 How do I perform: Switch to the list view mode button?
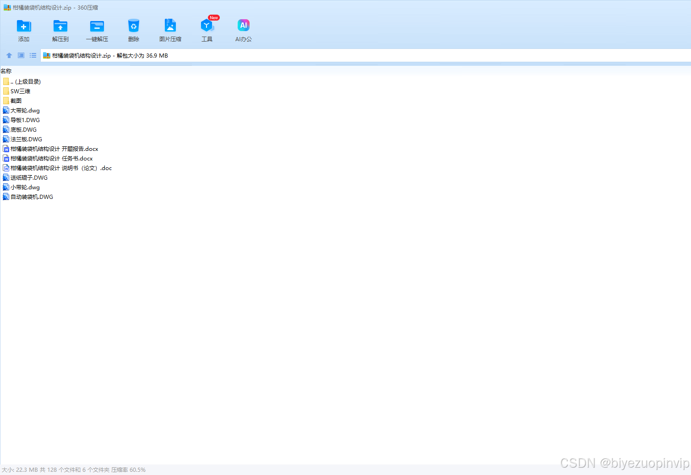[33, 55]
